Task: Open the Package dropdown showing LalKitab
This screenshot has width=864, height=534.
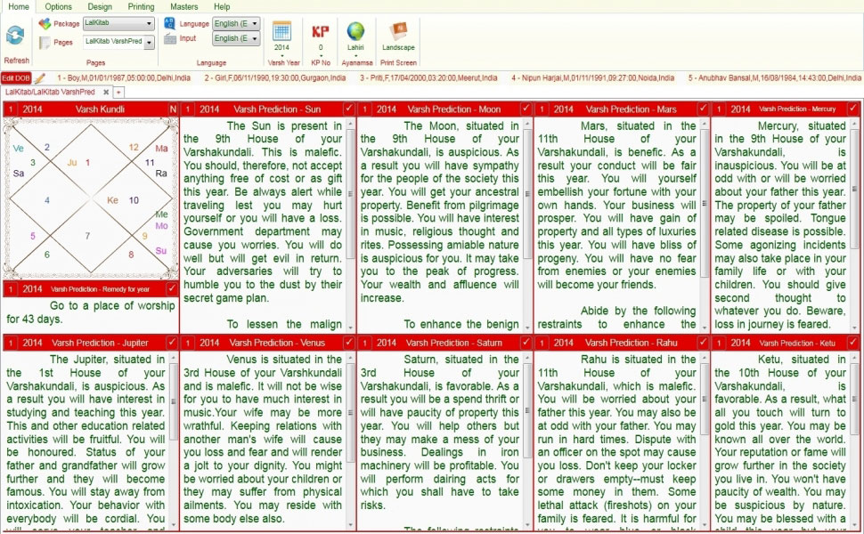Action: pyautogui.click(x=120, y=23)
